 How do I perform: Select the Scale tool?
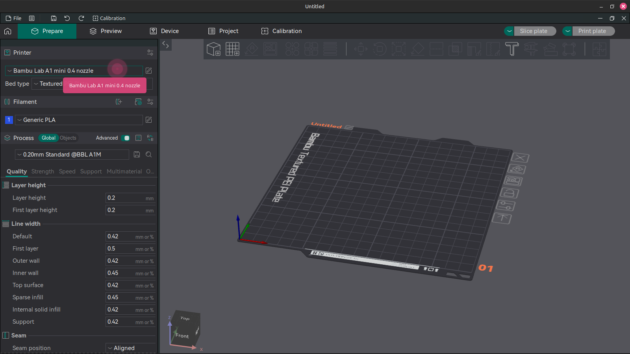398,49
